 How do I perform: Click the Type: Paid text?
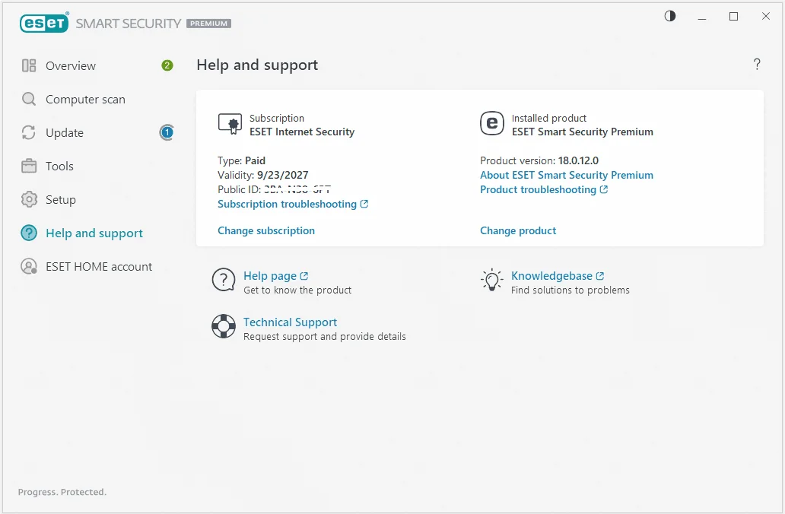(x=241, y=160)
